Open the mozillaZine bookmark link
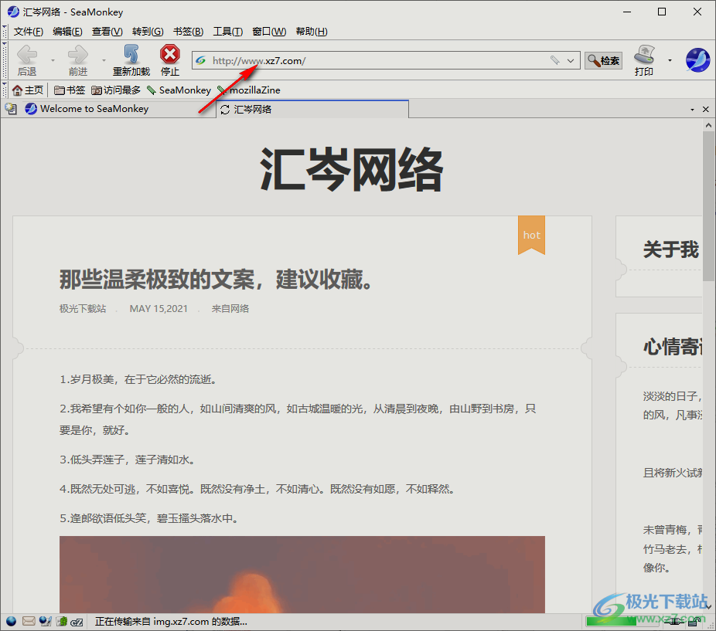716x631 pixels. tap(249, 90)
